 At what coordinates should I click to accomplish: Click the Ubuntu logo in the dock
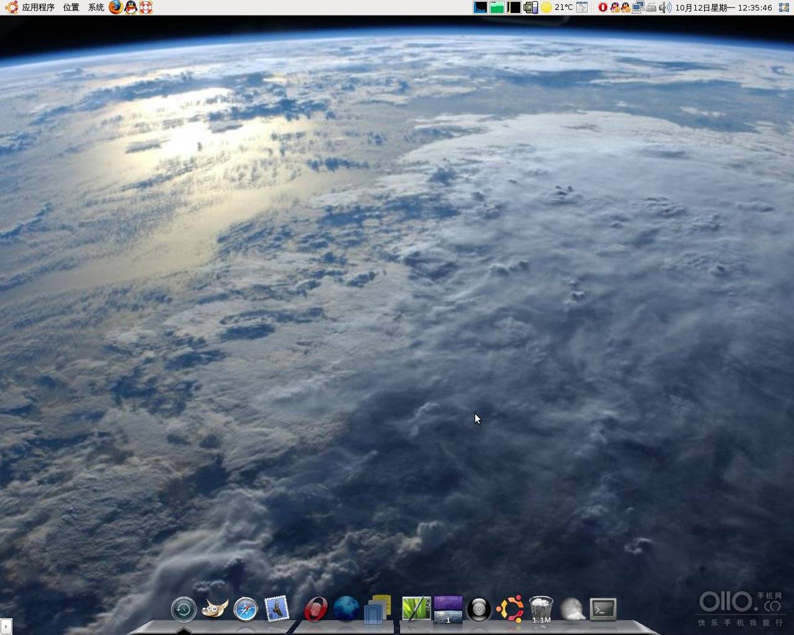coord(510,609)
